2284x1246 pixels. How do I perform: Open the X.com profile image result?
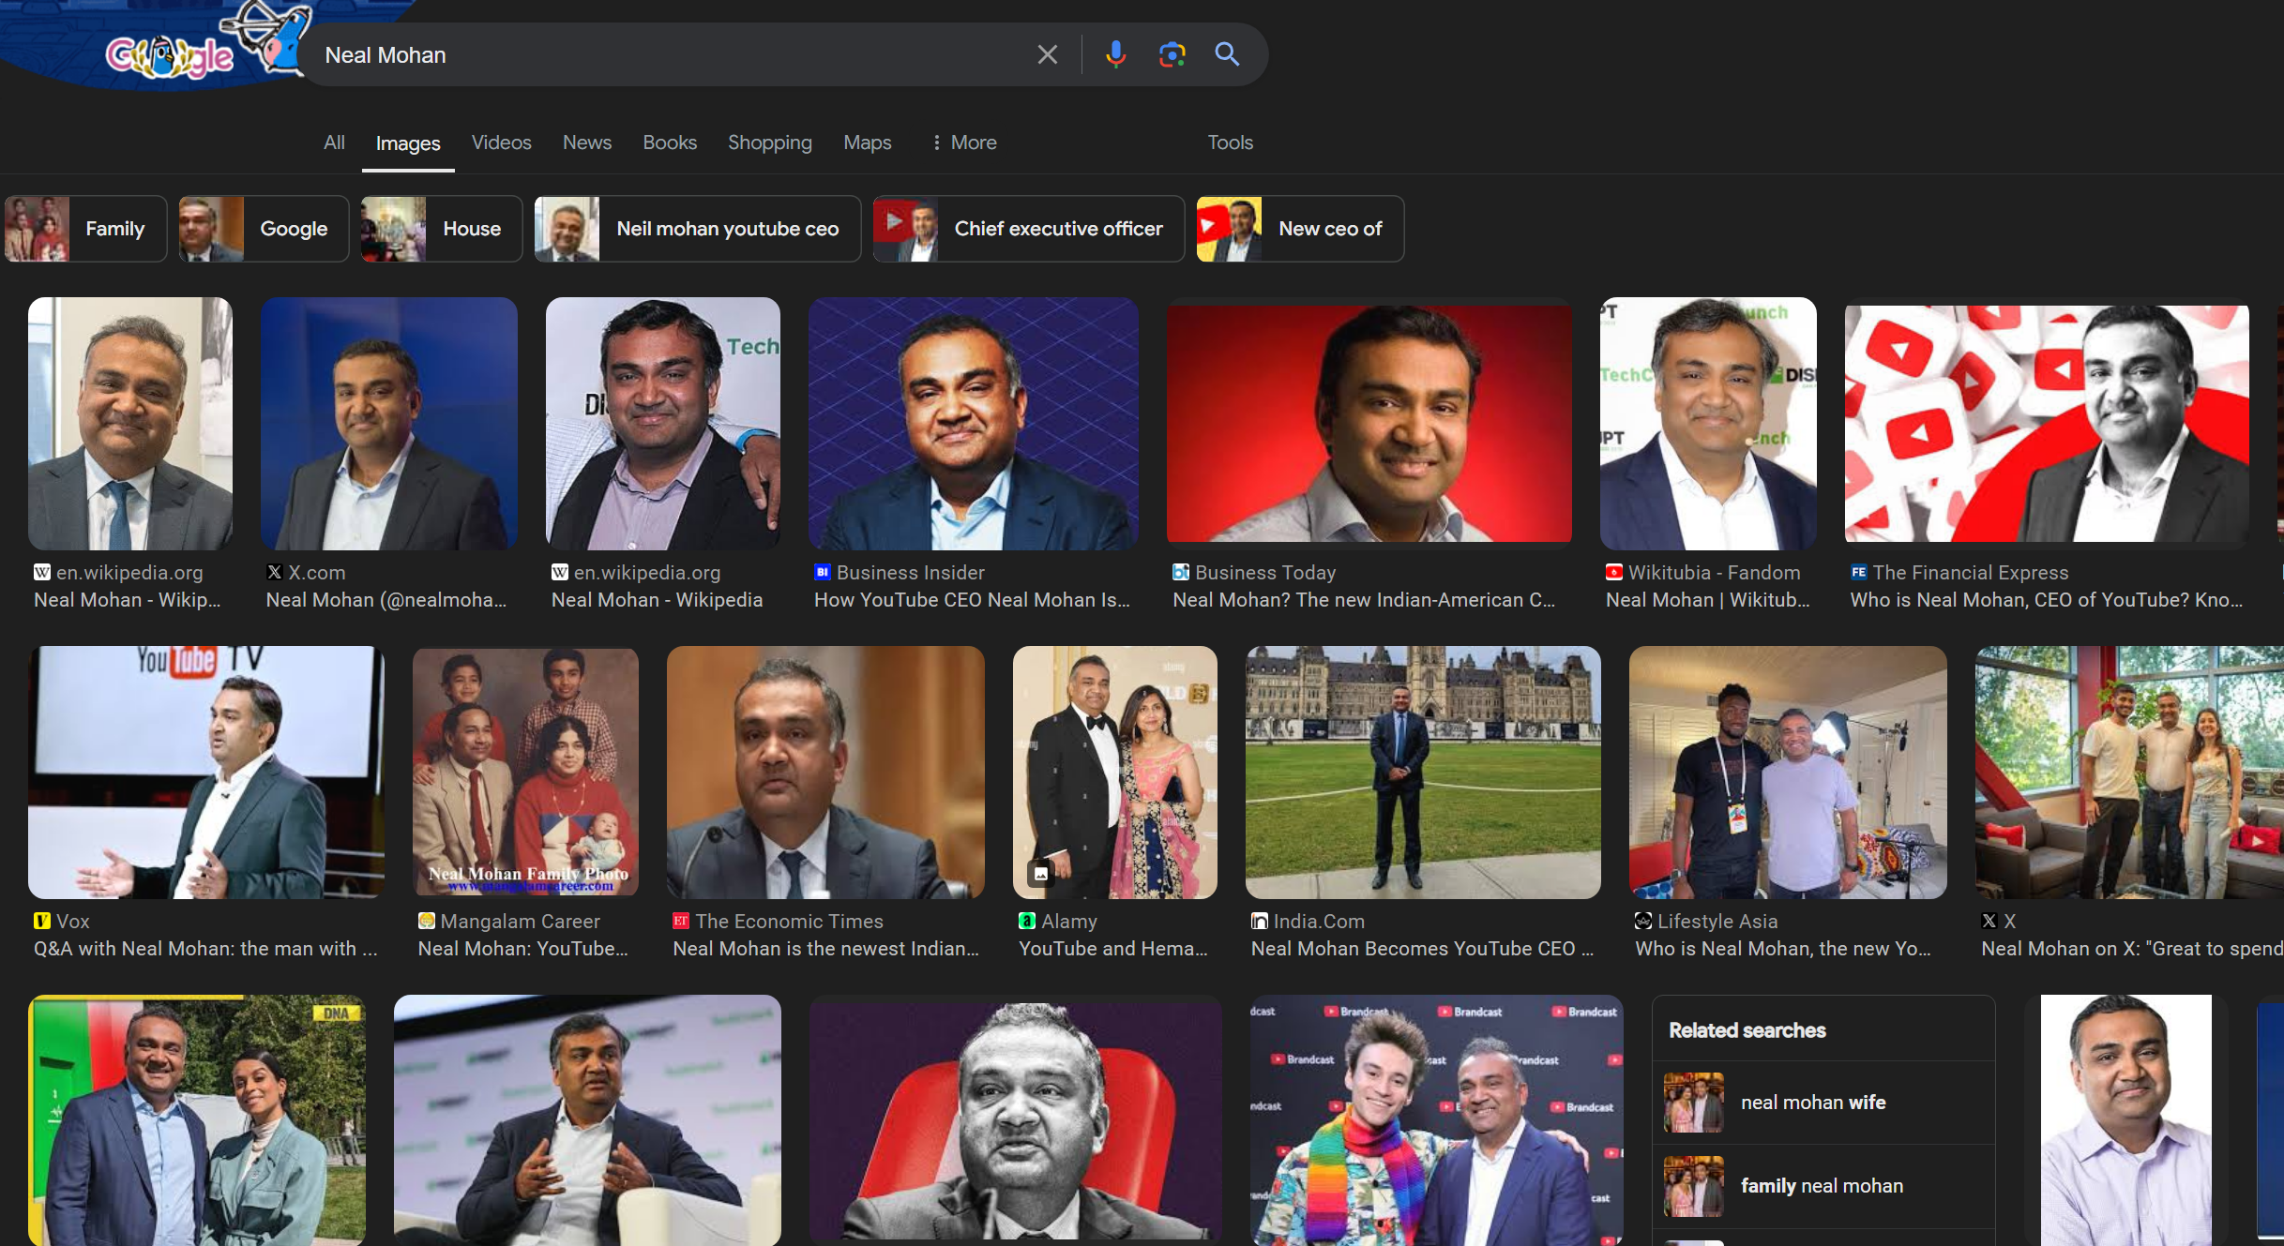tap(389, 424)
